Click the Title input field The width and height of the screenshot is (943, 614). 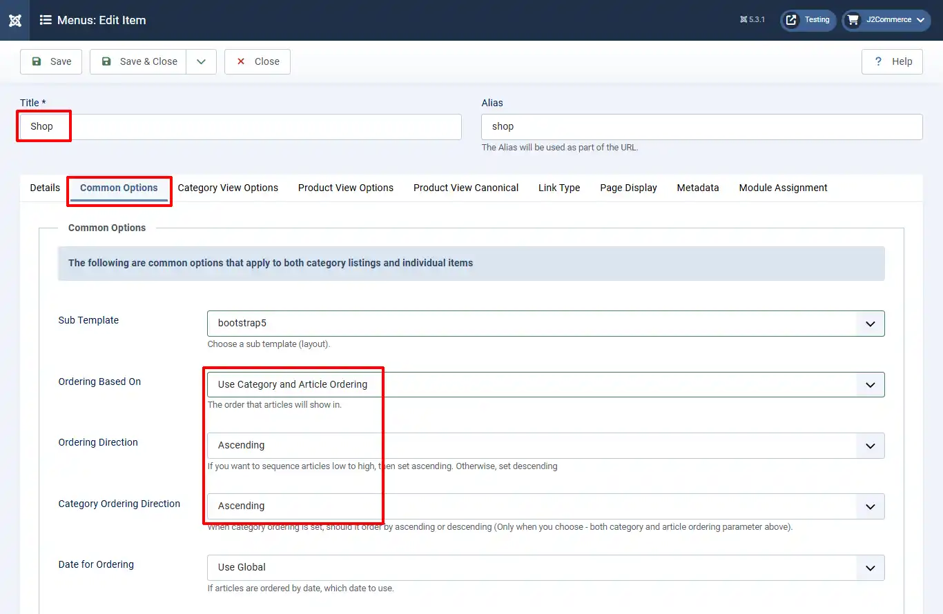[241, 127]
